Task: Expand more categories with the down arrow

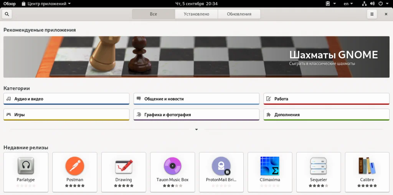Action: (196, 129)
